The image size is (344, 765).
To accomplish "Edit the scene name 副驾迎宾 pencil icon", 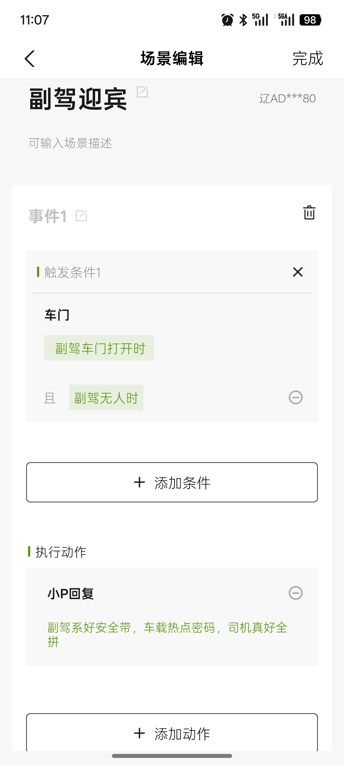I will tap(142, 92).
